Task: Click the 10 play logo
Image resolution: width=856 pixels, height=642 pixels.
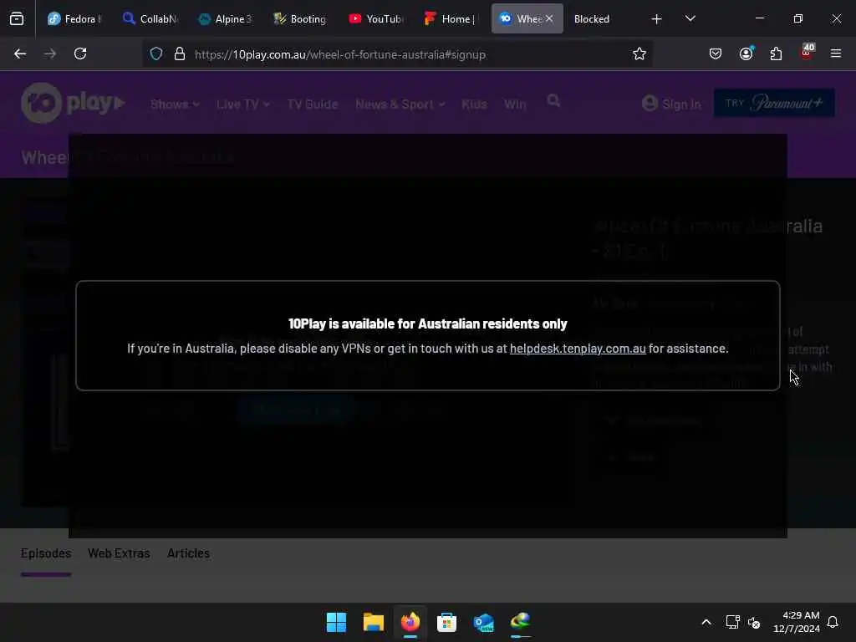Action: (x=74, y=103)
